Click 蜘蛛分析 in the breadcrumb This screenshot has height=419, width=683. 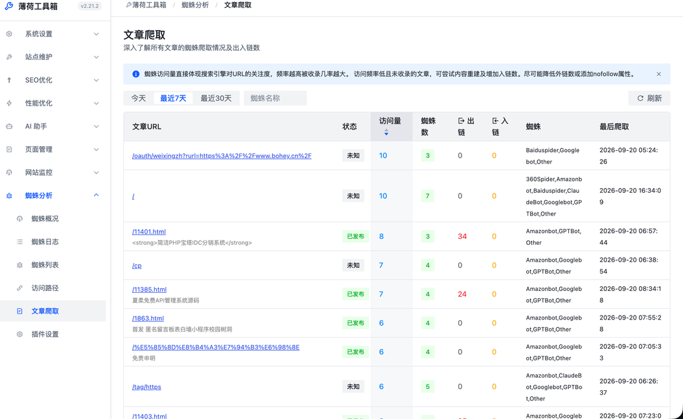point(195,5)
